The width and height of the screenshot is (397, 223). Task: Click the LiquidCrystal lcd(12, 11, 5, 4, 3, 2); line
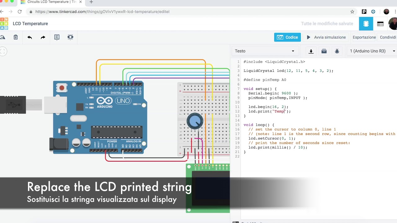288,71
